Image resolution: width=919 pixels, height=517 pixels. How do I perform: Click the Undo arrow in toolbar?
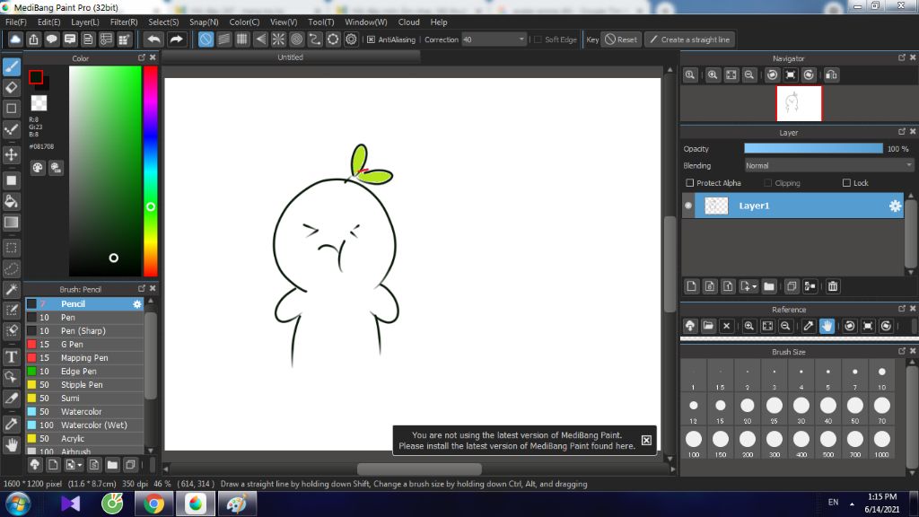click(153, 39)
